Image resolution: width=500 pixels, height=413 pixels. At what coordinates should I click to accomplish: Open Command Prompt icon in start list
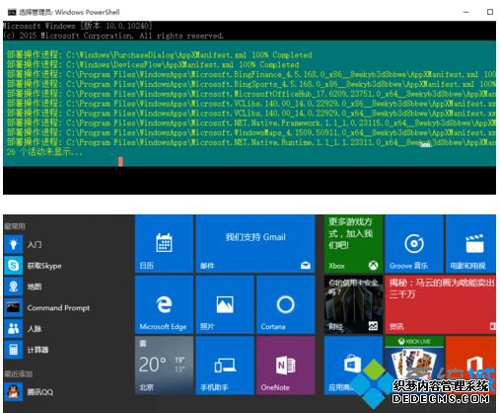(x=13, y=307)
